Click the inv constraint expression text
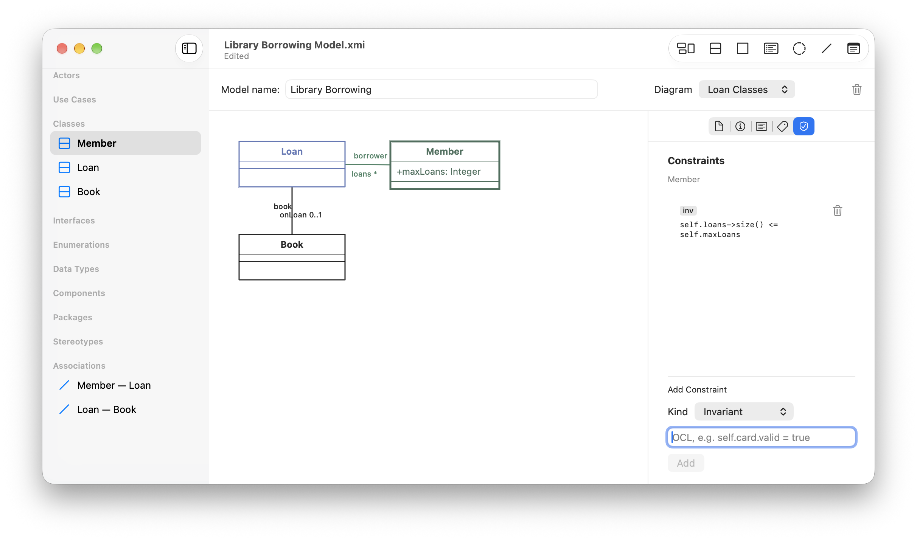Image resolution: width=917 pixels, height=540 pixels. 729,230
